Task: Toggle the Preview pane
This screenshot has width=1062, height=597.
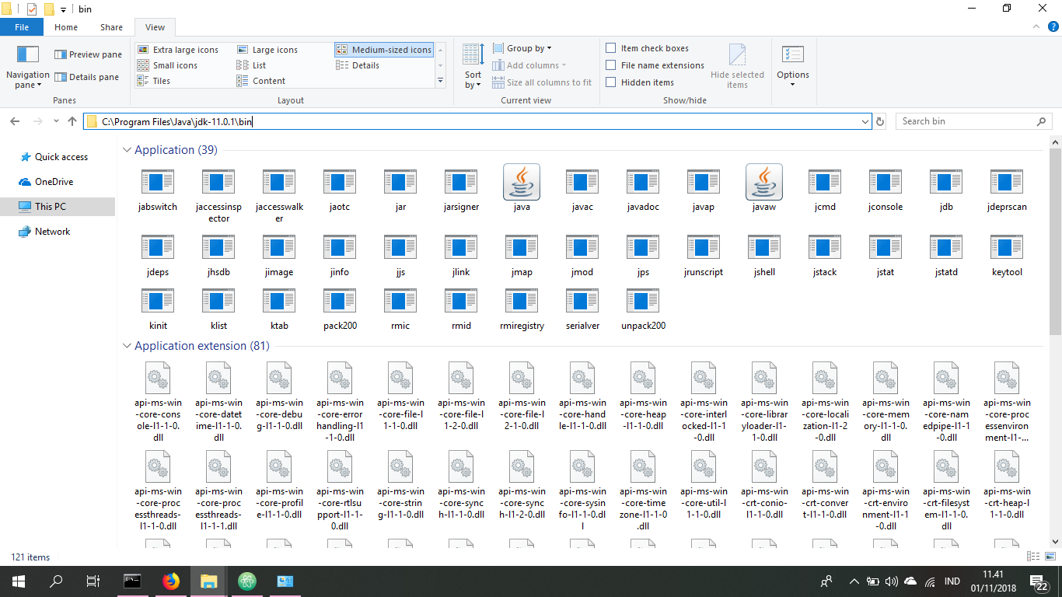Action: tap(88, 54)
